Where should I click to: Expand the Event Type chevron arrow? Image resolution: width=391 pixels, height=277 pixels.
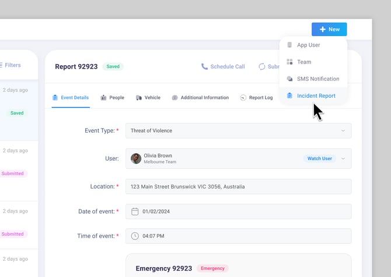[343, 130]
